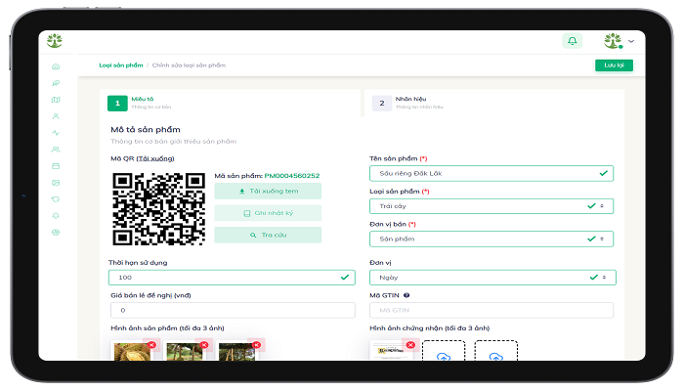Click the QR code image
This screenshot has width=684, height=391.
click(x=158, y=208)
